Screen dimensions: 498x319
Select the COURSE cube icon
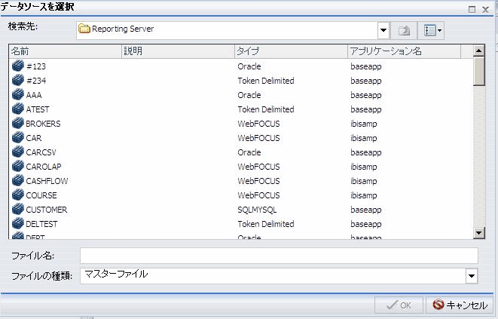tap(18, 195)
